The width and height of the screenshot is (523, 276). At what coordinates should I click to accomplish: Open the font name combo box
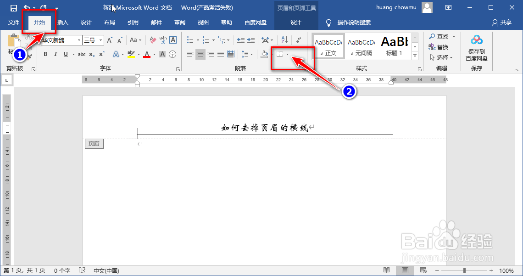click(x=61, y=40)
